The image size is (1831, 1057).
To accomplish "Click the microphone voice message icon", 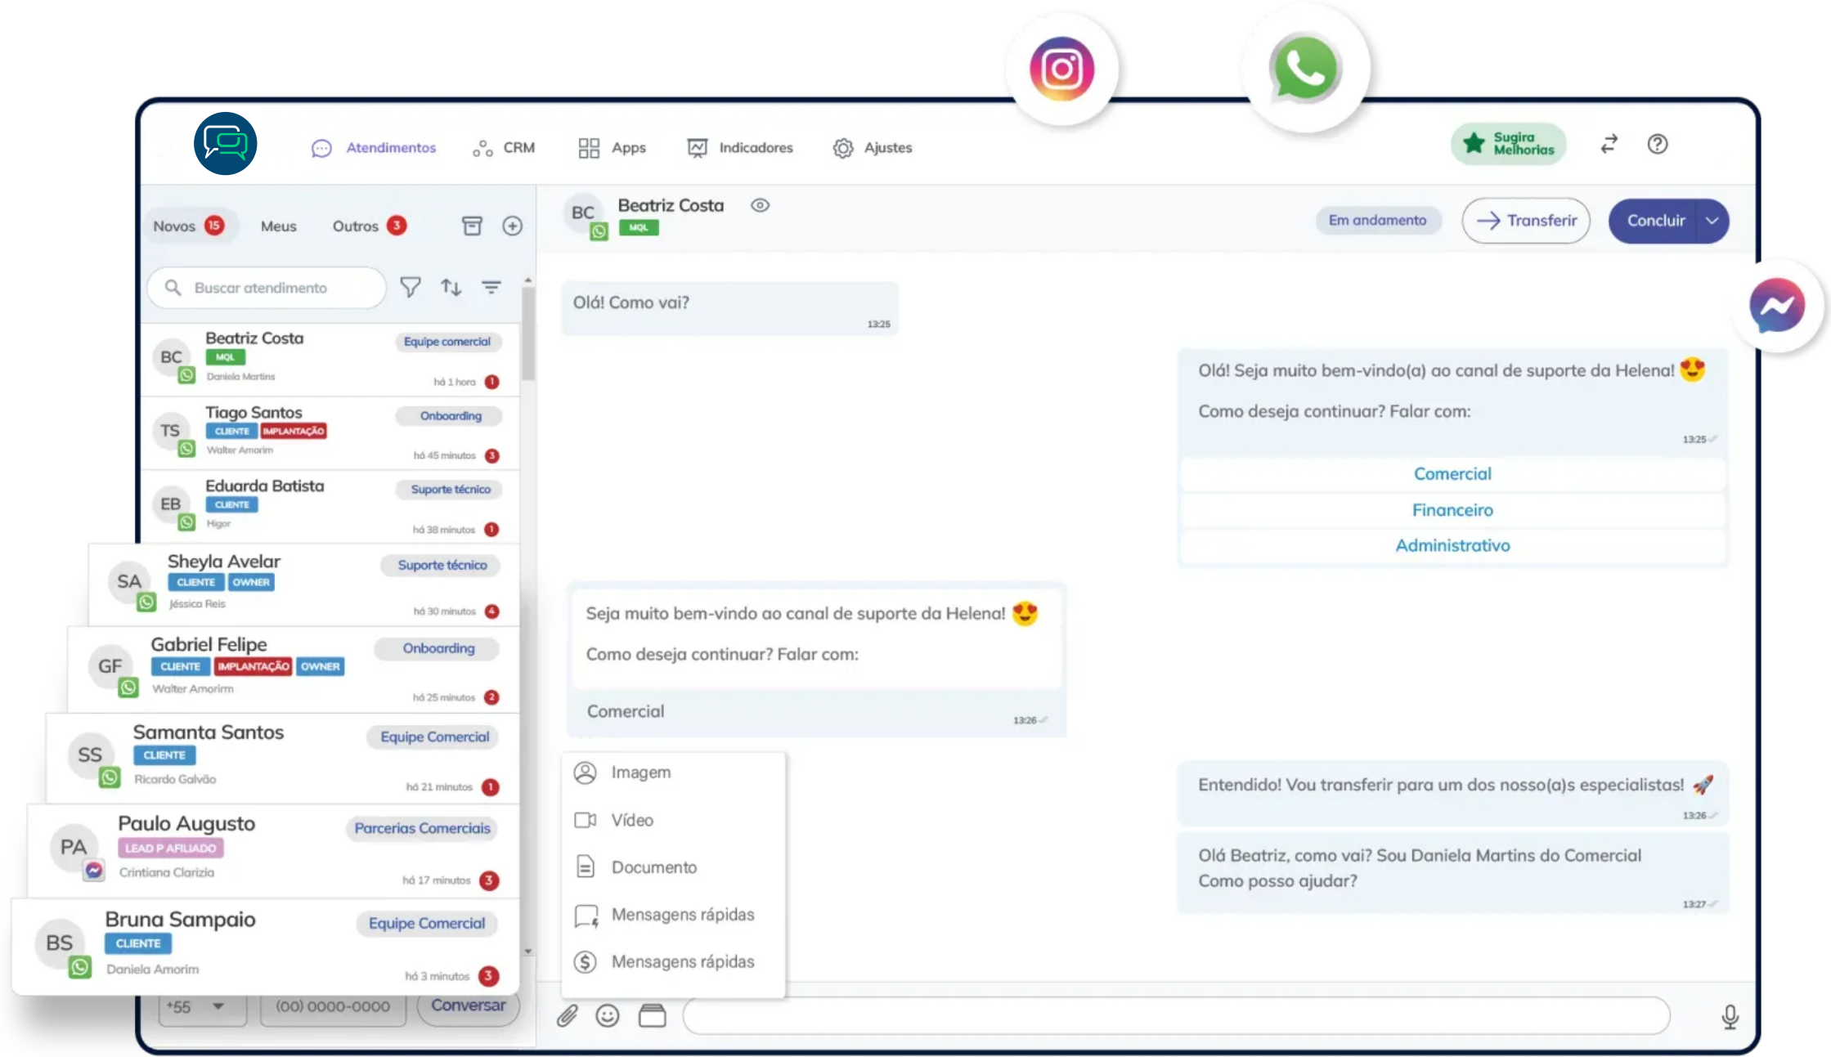I will point(1730,1016).
